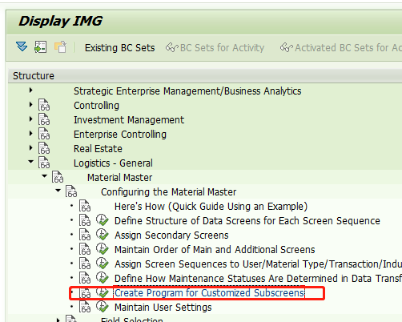The height and width of the screenshot is (322, 402).
Task: Select the Controlling tree row
Action: tap(96, 106)
